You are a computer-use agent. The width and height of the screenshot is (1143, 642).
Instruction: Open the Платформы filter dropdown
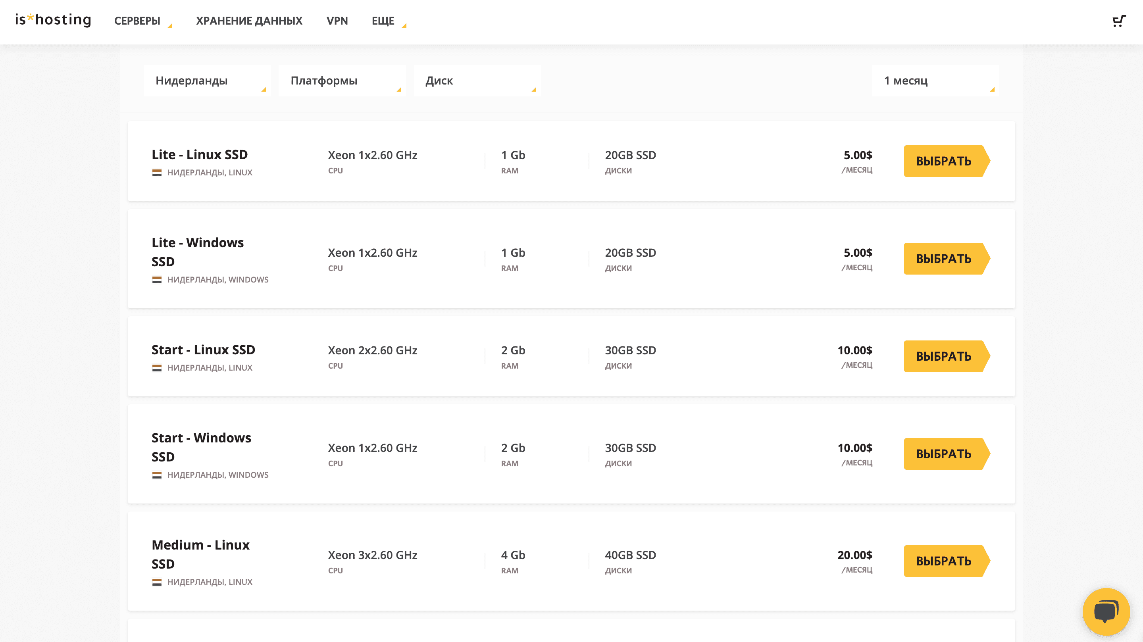(342, 81)
